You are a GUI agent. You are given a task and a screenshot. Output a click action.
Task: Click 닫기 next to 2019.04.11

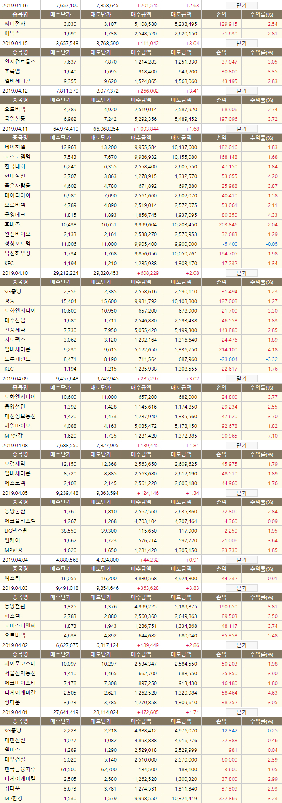[241, 129]
